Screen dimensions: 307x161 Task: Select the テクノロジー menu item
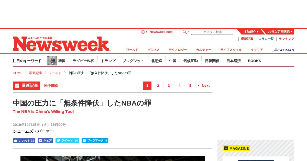[x=178, y=50]
